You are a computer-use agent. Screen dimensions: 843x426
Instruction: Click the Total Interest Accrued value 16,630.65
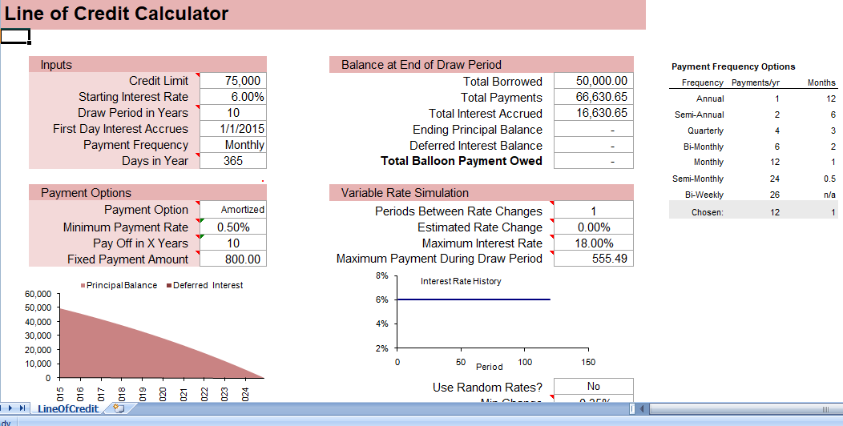[x=594, y=114]
